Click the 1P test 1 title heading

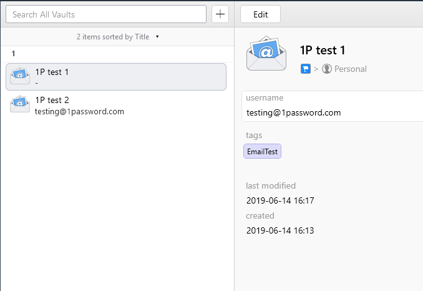click(x=323, y=50)
